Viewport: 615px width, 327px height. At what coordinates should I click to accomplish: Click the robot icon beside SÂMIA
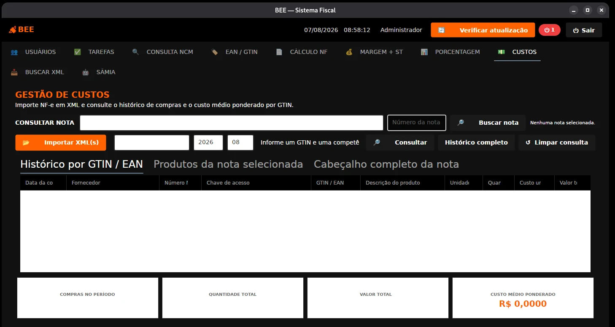coord(86,72)
